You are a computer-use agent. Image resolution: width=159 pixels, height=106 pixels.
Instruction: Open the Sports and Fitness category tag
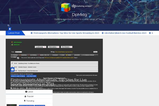point(18,76)
